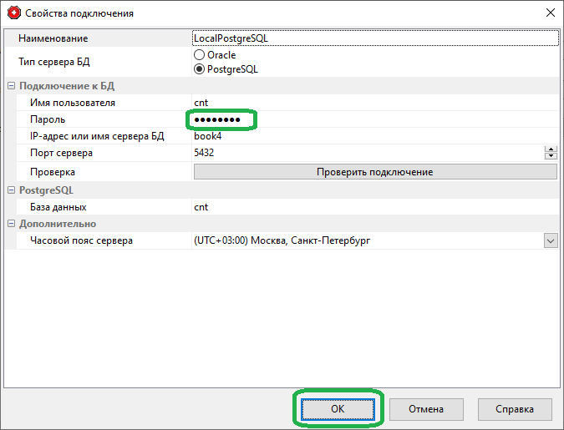Select the 'Проверка' row label
The width and height of the screenshot is (564, 430).
[x=53, y=172]
